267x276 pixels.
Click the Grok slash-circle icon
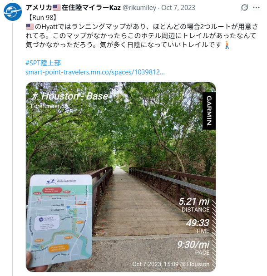244,8
